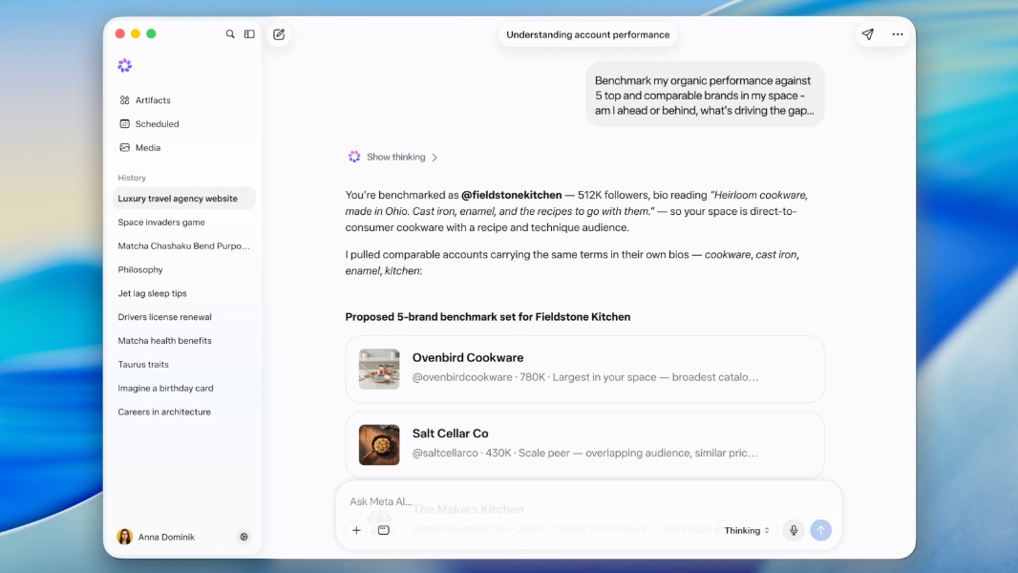The image size is (1018, 573).
Task: Click the @saltcellarco handle line
Action: tap(584, 453)
